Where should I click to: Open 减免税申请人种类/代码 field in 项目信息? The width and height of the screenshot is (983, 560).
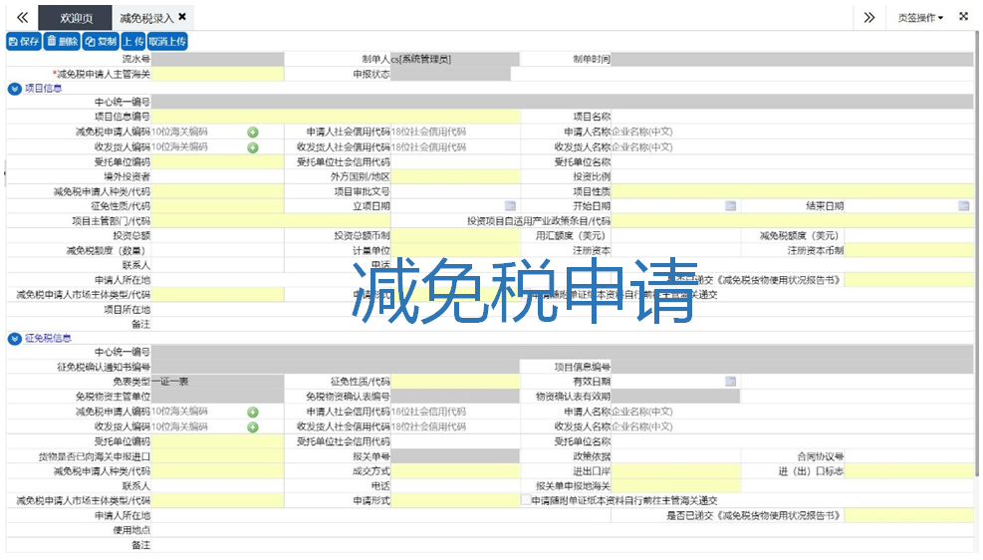tap(217, 191)
